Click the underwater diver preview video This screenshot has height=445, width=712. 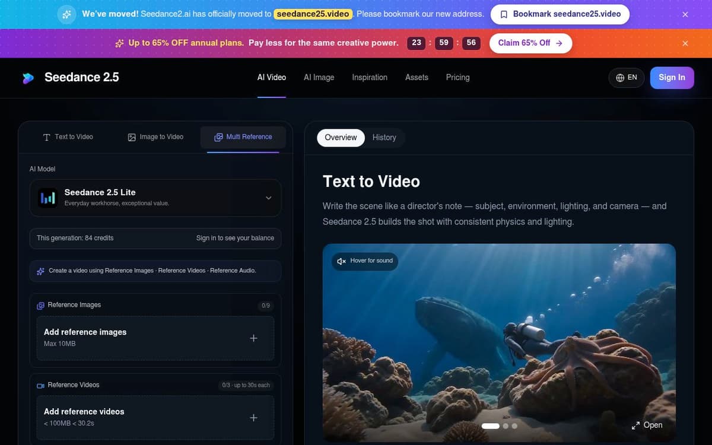click(x=499, y=343)
